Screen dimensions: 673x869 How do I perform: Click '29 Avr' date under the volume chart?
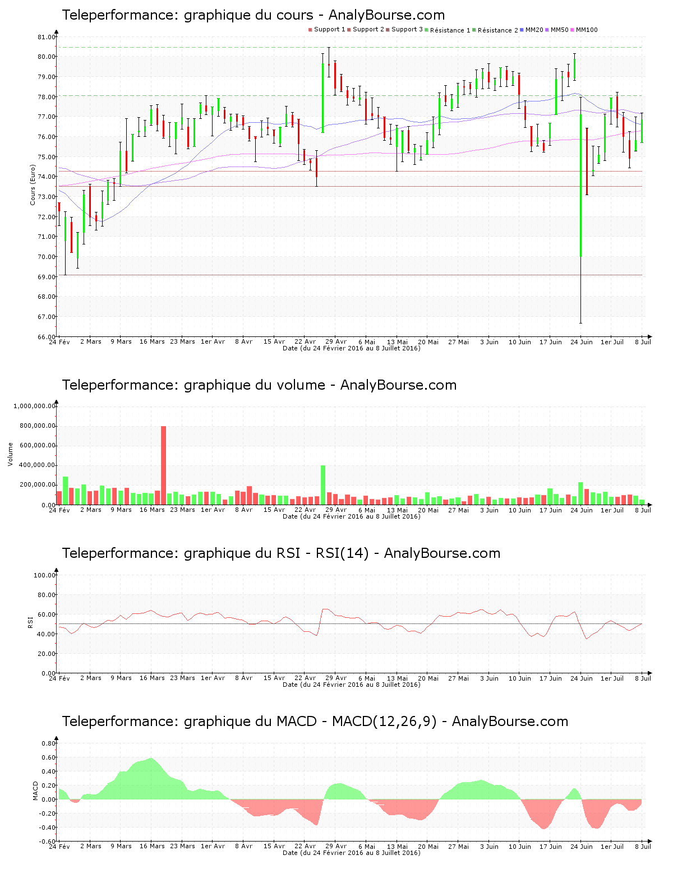pos(336,510)
